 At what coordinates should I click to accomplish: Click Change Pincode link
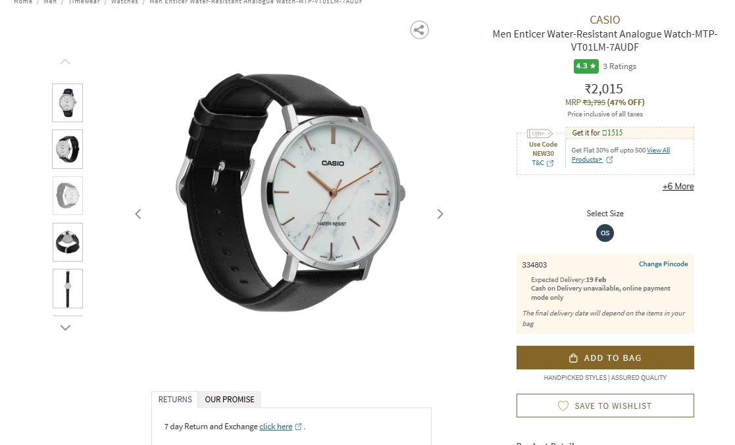tap(663, 264)
